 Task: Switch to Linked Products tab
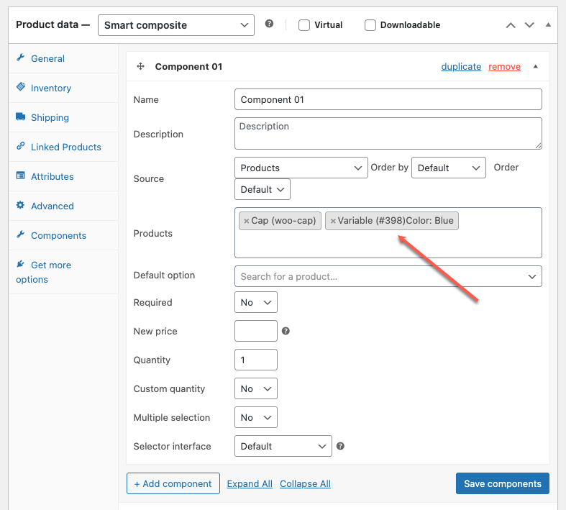[x=65, y=147]
